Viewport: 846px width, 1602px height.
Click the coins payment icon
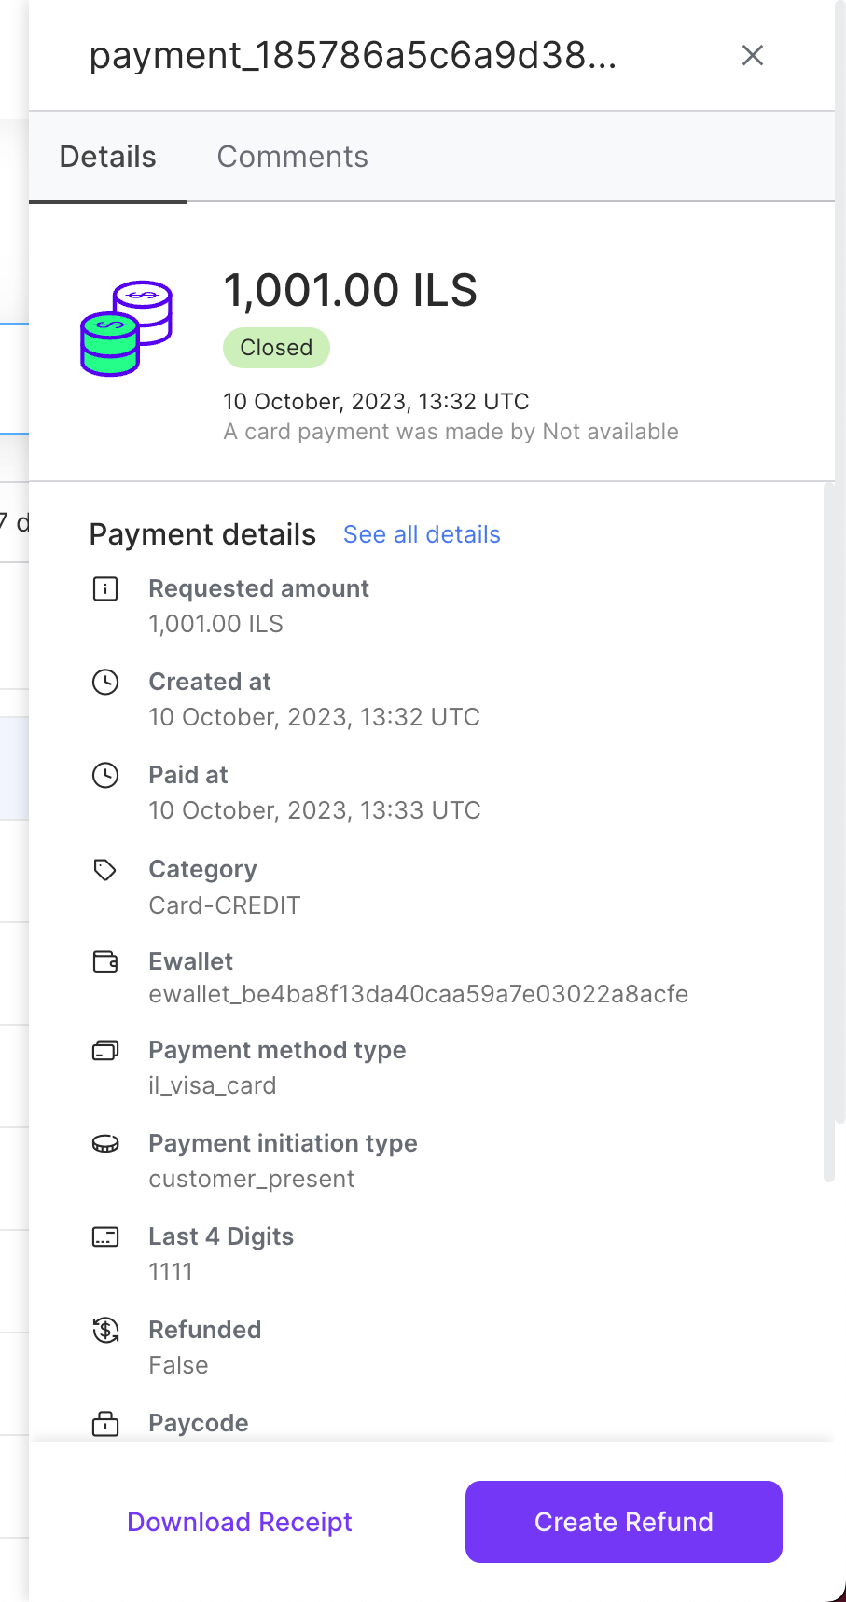127,328
